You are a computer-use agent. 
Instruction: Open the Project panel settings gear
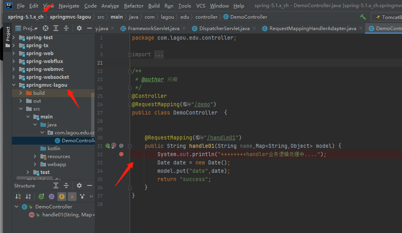pos(79,28)
